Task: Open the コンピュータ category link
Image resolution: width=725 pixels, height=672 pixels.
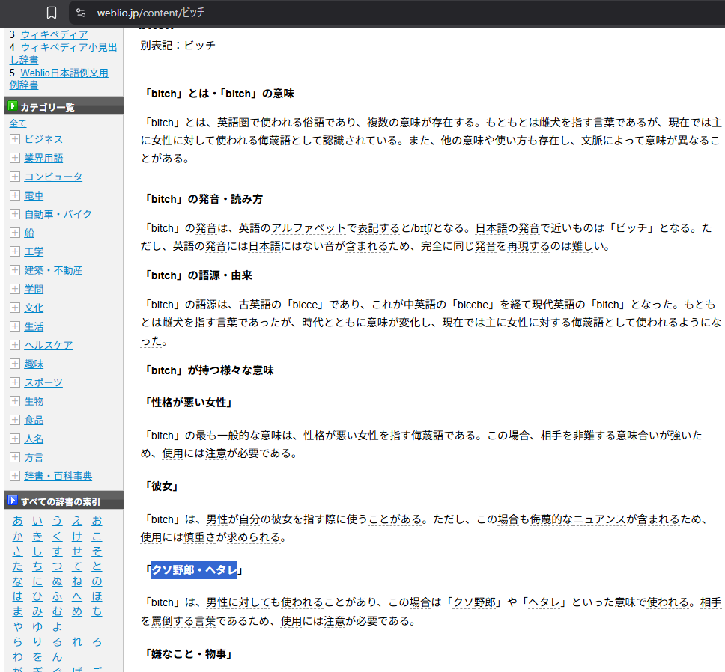Action: [x=53, y=177]
